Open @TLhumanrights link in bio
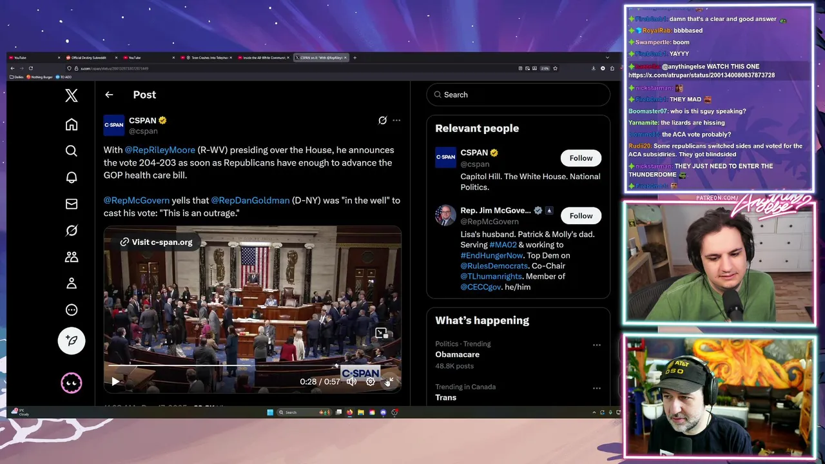Image resolution: width=825 pixels, height=464 pixels. pos(491,276)
